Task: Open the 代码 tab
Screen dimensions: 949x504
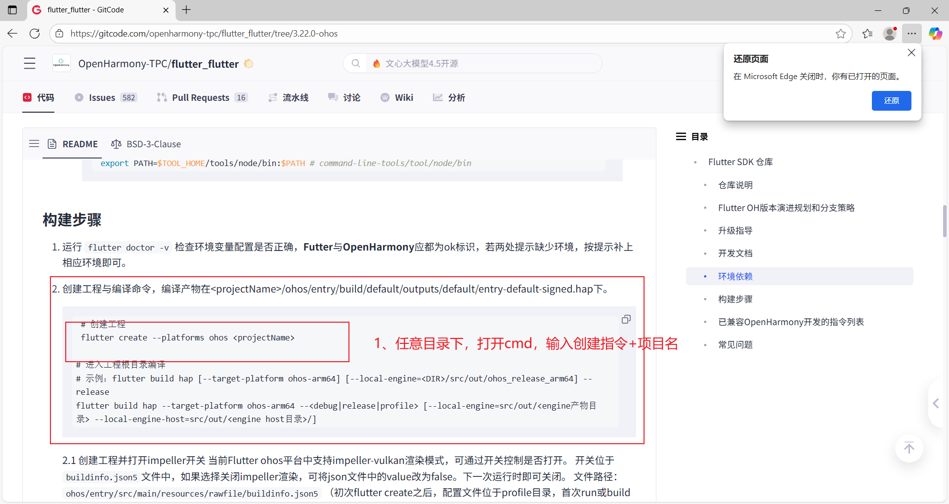Action: pyautogui.click(x=39, y=98)
